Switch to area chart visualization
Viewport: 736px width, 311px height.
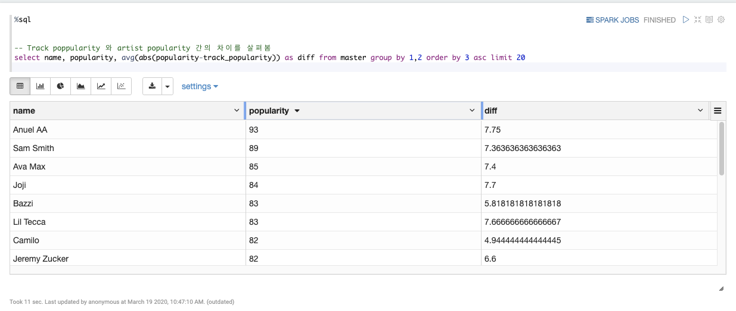coord(81,86)
